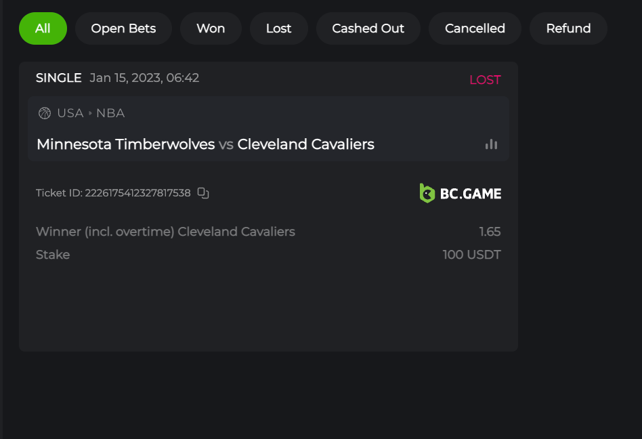The width and height of the screenshot is (642, 439).
Task: Click the Minnesota Timberwolves team name
Action: (x=125, y=144)
